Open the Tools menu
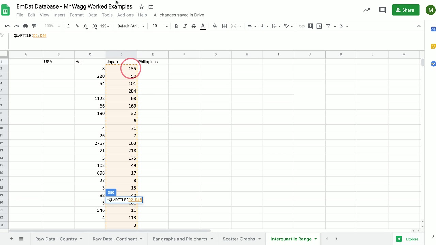 coord(107,15)
